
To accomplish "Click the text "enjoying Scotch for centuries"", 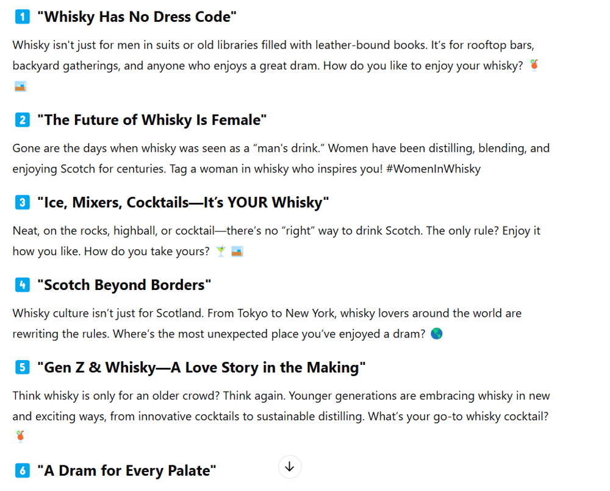I will tap(89, 169).
